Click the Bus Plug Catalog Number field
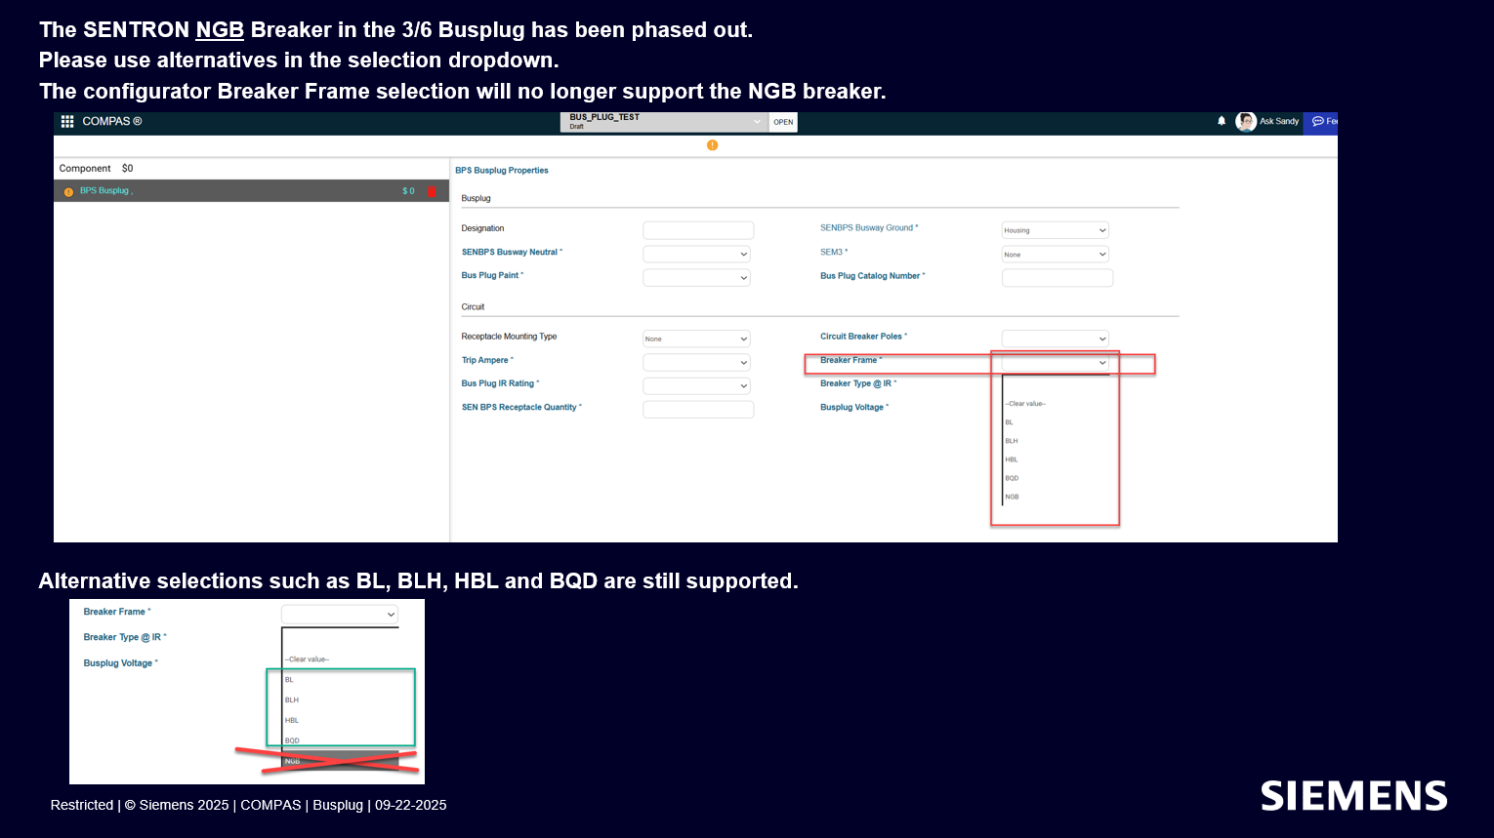The height and width of the screenshot is (838, 1494). click(1057, 278)
